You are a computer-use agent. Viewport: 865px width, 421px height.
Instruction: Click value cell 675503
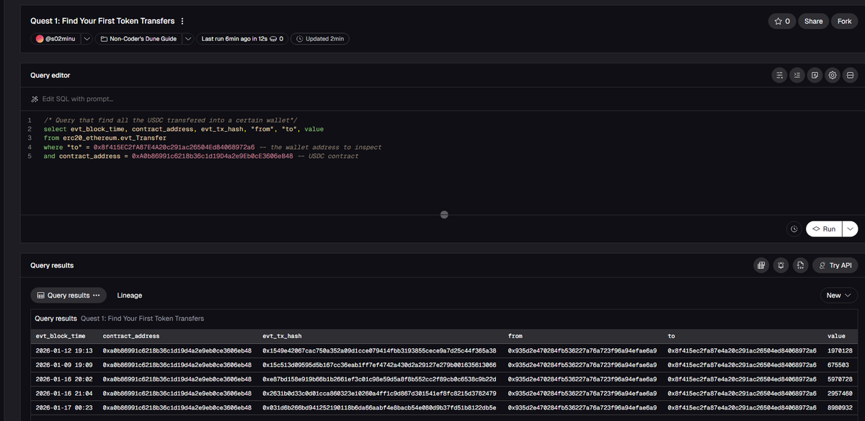click(838, 365)
